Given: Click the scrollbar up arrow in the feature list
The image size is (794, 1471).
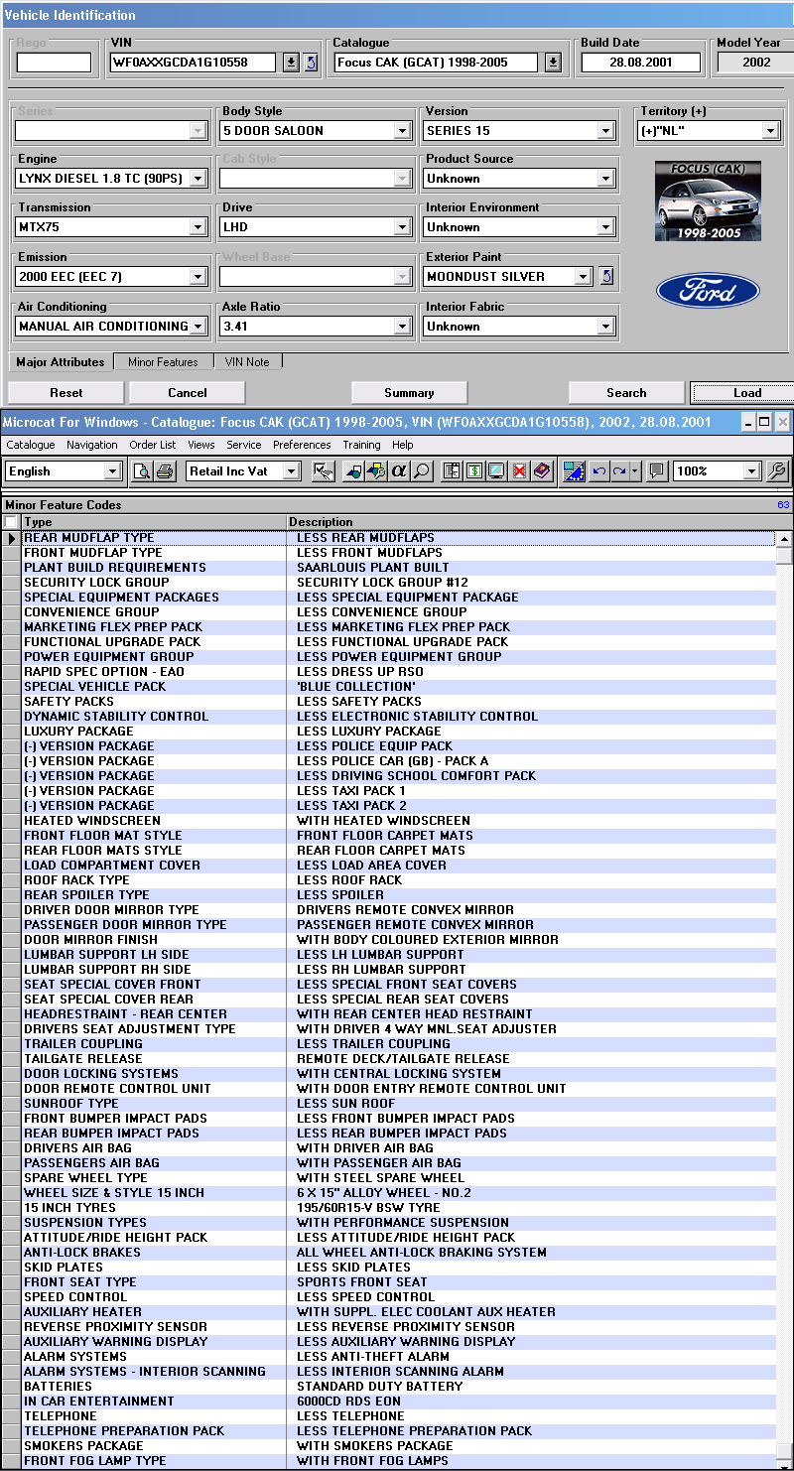Looking at the screenshot, I should pos(784,539).
